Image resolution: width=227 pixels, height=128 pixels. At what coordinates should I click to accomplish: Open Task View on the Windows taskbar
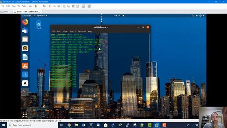click(61, 125)
